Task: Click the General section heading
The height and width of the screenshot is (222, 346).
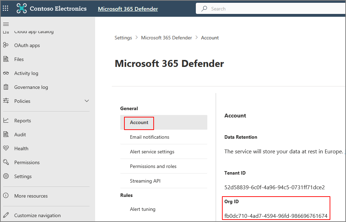Action: (x=129, y=109)
